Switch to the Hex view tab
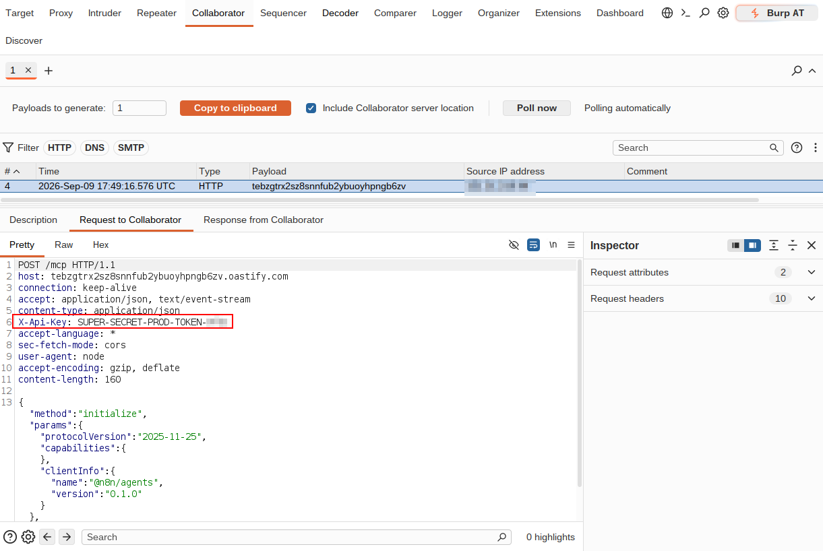The width and height of the screenshot is (823, 551). (100, 245)
